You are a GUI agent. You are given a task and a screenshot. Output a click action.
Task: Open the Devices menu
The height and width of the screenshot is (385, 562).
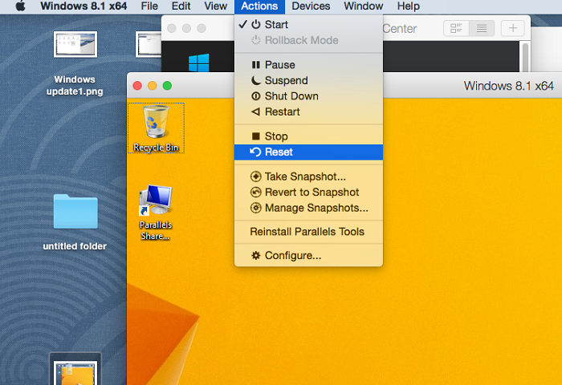[311, 6]
